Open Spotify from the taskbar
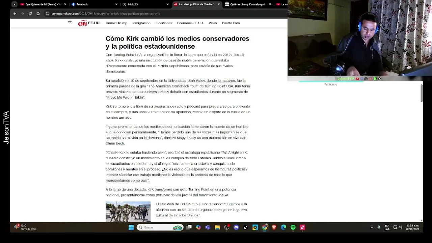This screenshot has width=432, height=243. [x=293, y=227]
